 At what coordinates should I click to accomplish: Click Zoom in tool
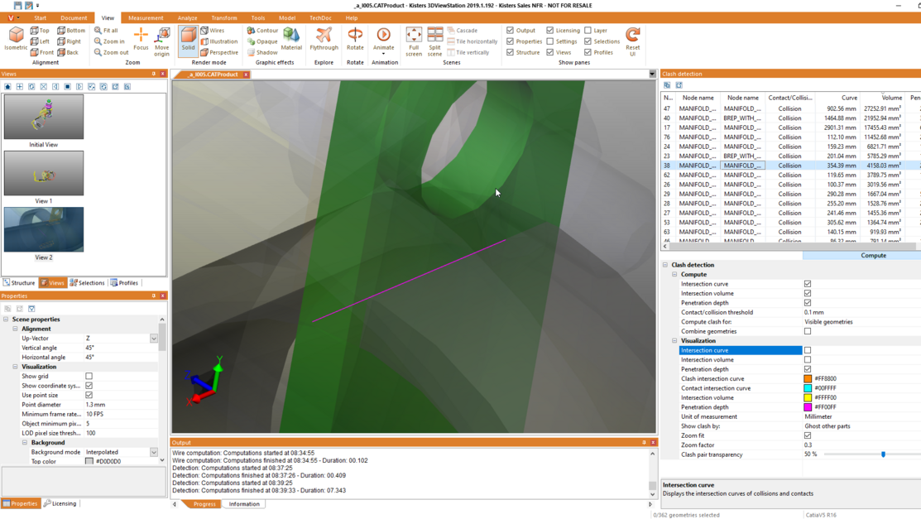[x=109, y=41]
